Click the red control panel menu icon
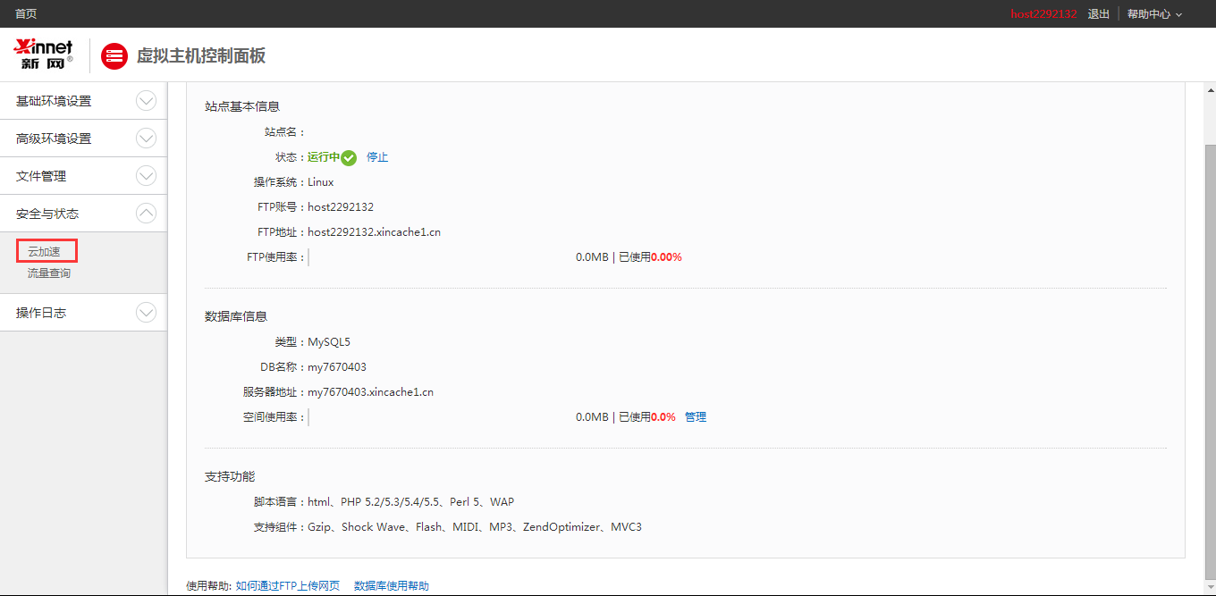The image size is (1216, 596). click(x=114, y=56)
